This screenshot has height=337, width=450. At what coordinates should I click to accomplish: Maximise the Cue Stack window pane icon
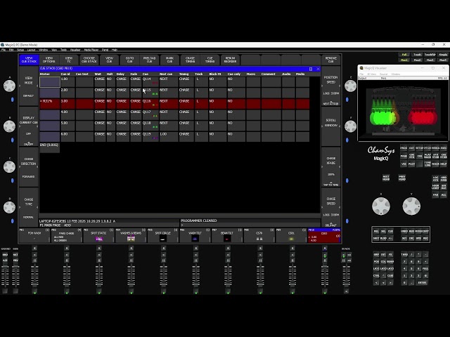pos(311,69)
